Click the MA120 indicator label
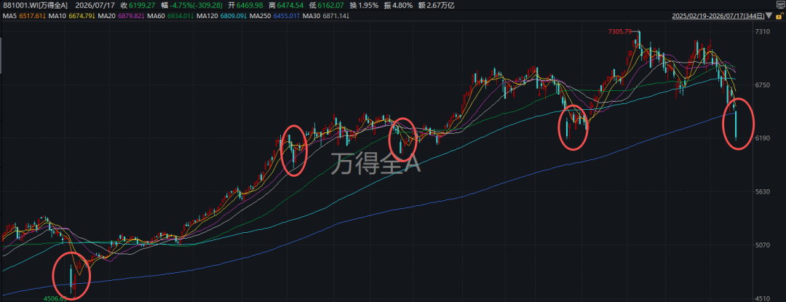 click(x=205, y=17)
